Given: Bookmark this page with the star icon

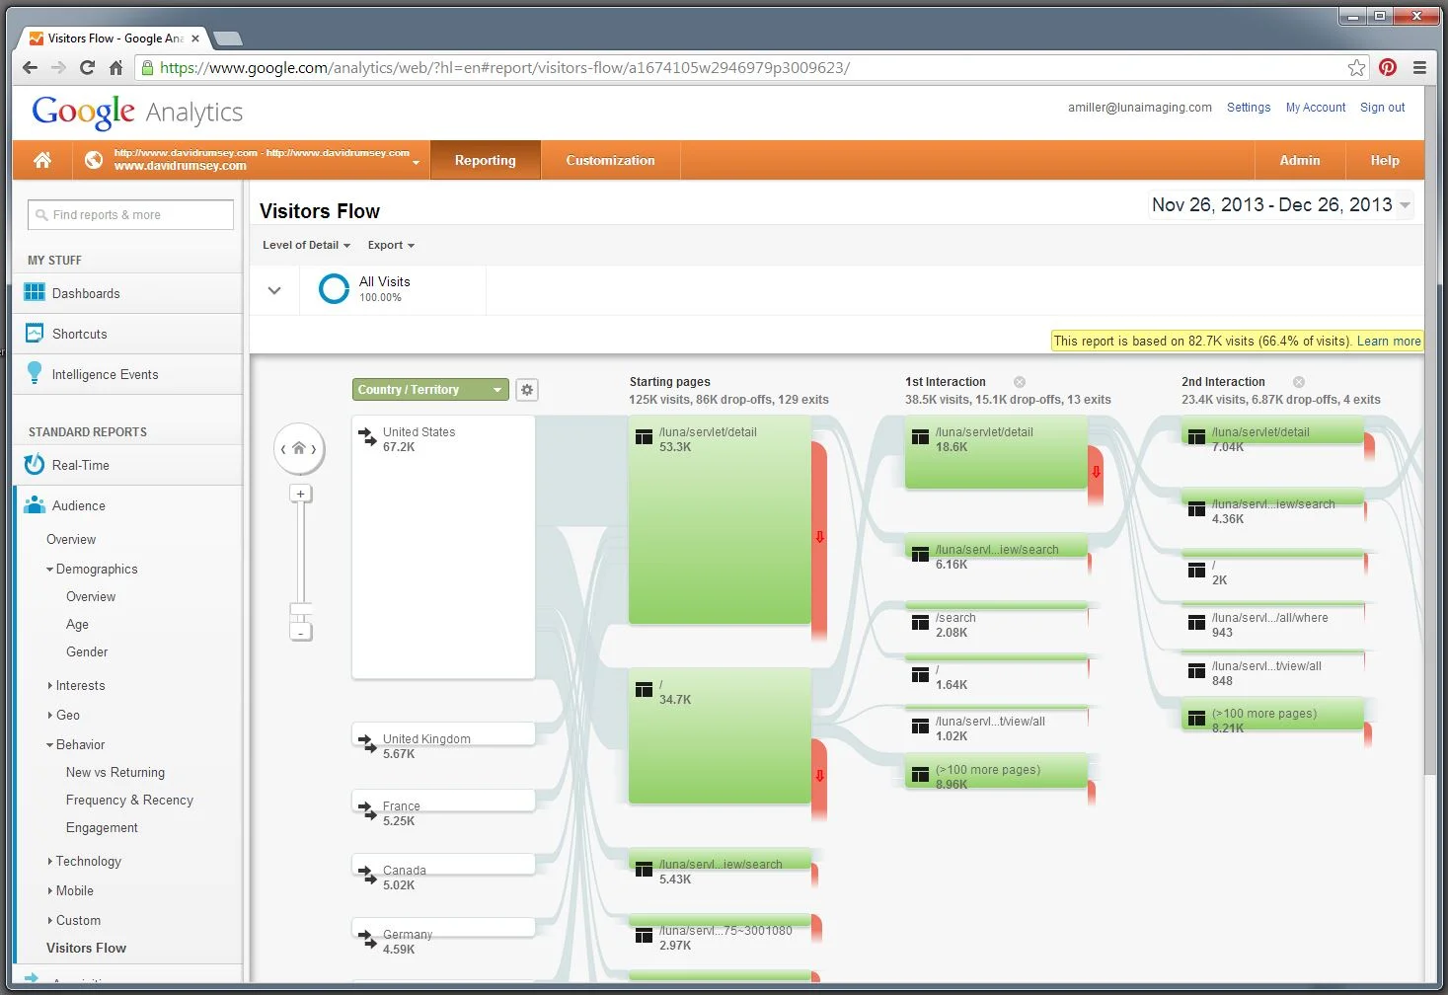Looking at the screenshot, I should click(x=1356, y=67).
